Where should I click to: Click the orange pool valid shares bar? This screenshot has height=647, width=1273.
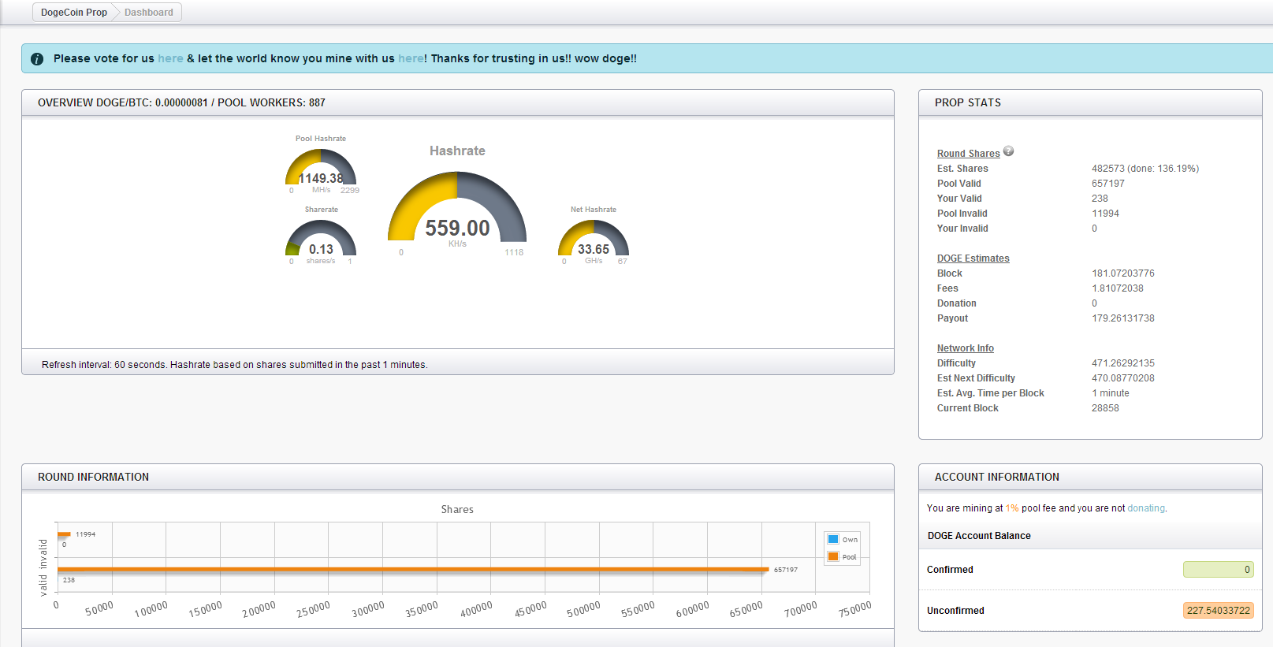point(413,569)
